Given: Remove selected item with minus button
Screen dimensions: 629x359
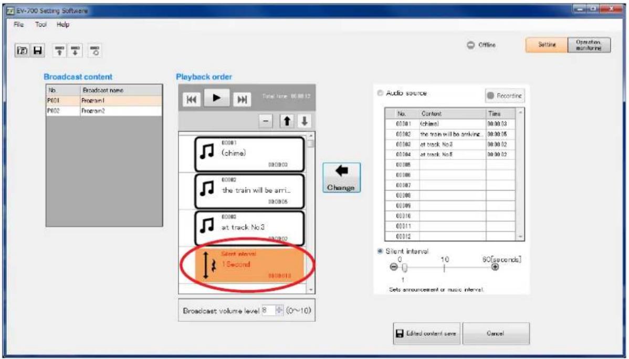Looking at the screenshot, I should coord(266,121).
